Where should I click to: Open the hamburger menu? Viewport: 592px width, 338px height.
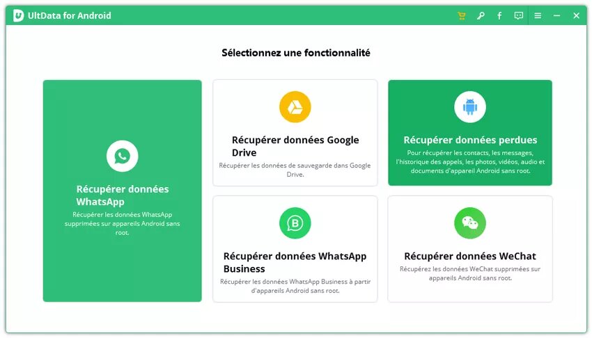click(x=538, y=15)
